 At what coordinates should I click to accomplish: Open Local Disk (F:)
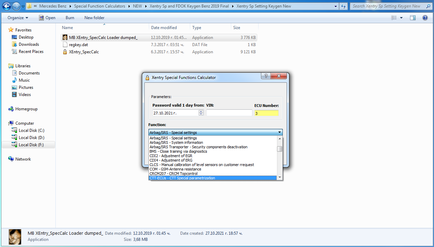(31, 145)
